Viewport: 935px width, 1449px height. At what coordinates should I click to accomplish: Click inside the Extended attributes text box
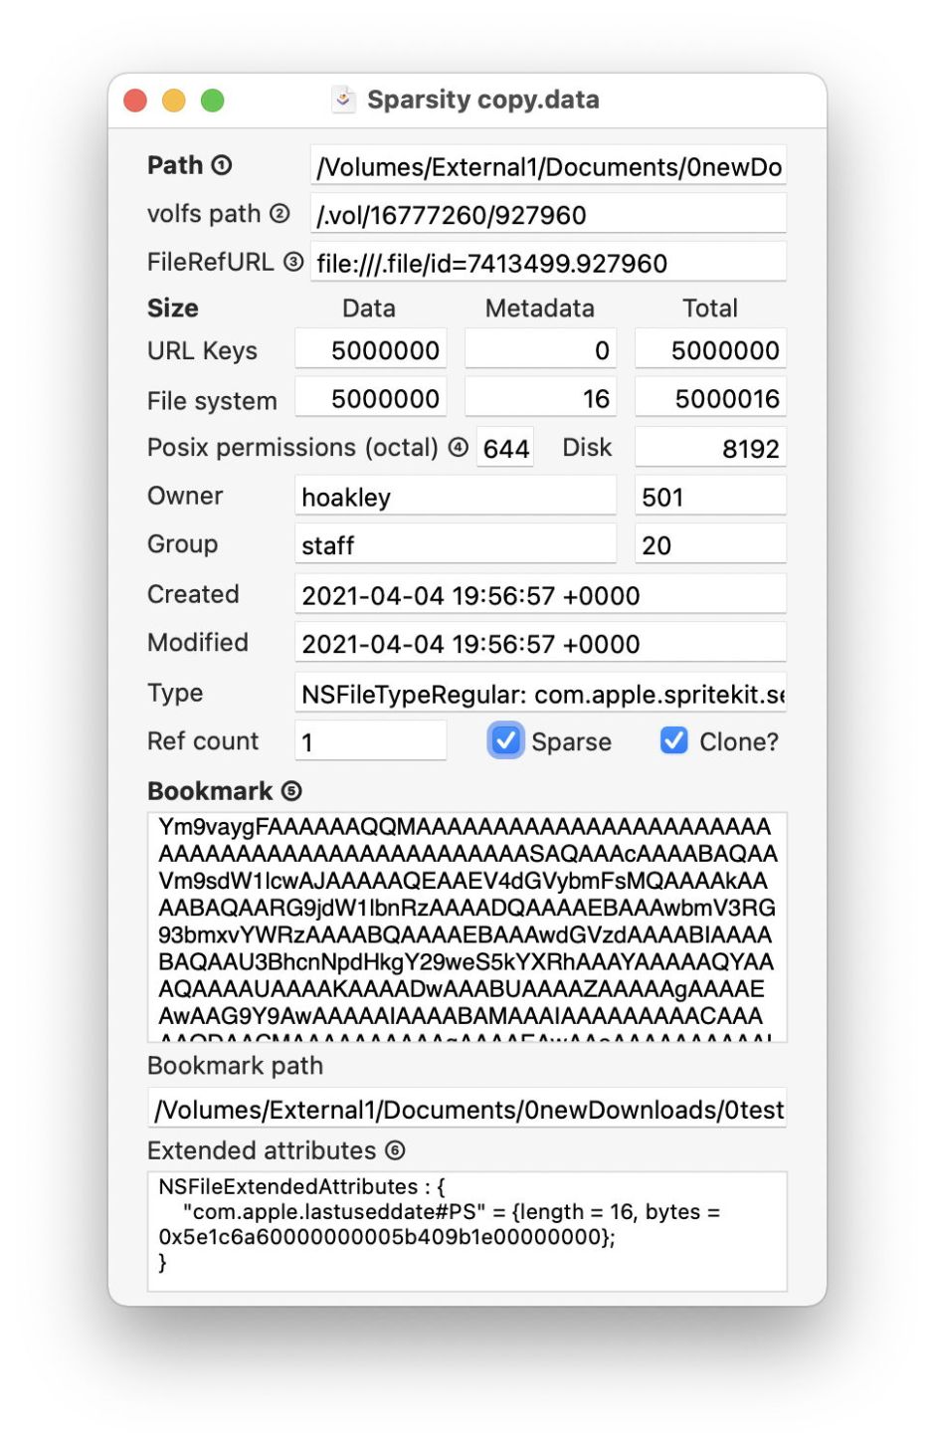click(x=467, y=1230)
